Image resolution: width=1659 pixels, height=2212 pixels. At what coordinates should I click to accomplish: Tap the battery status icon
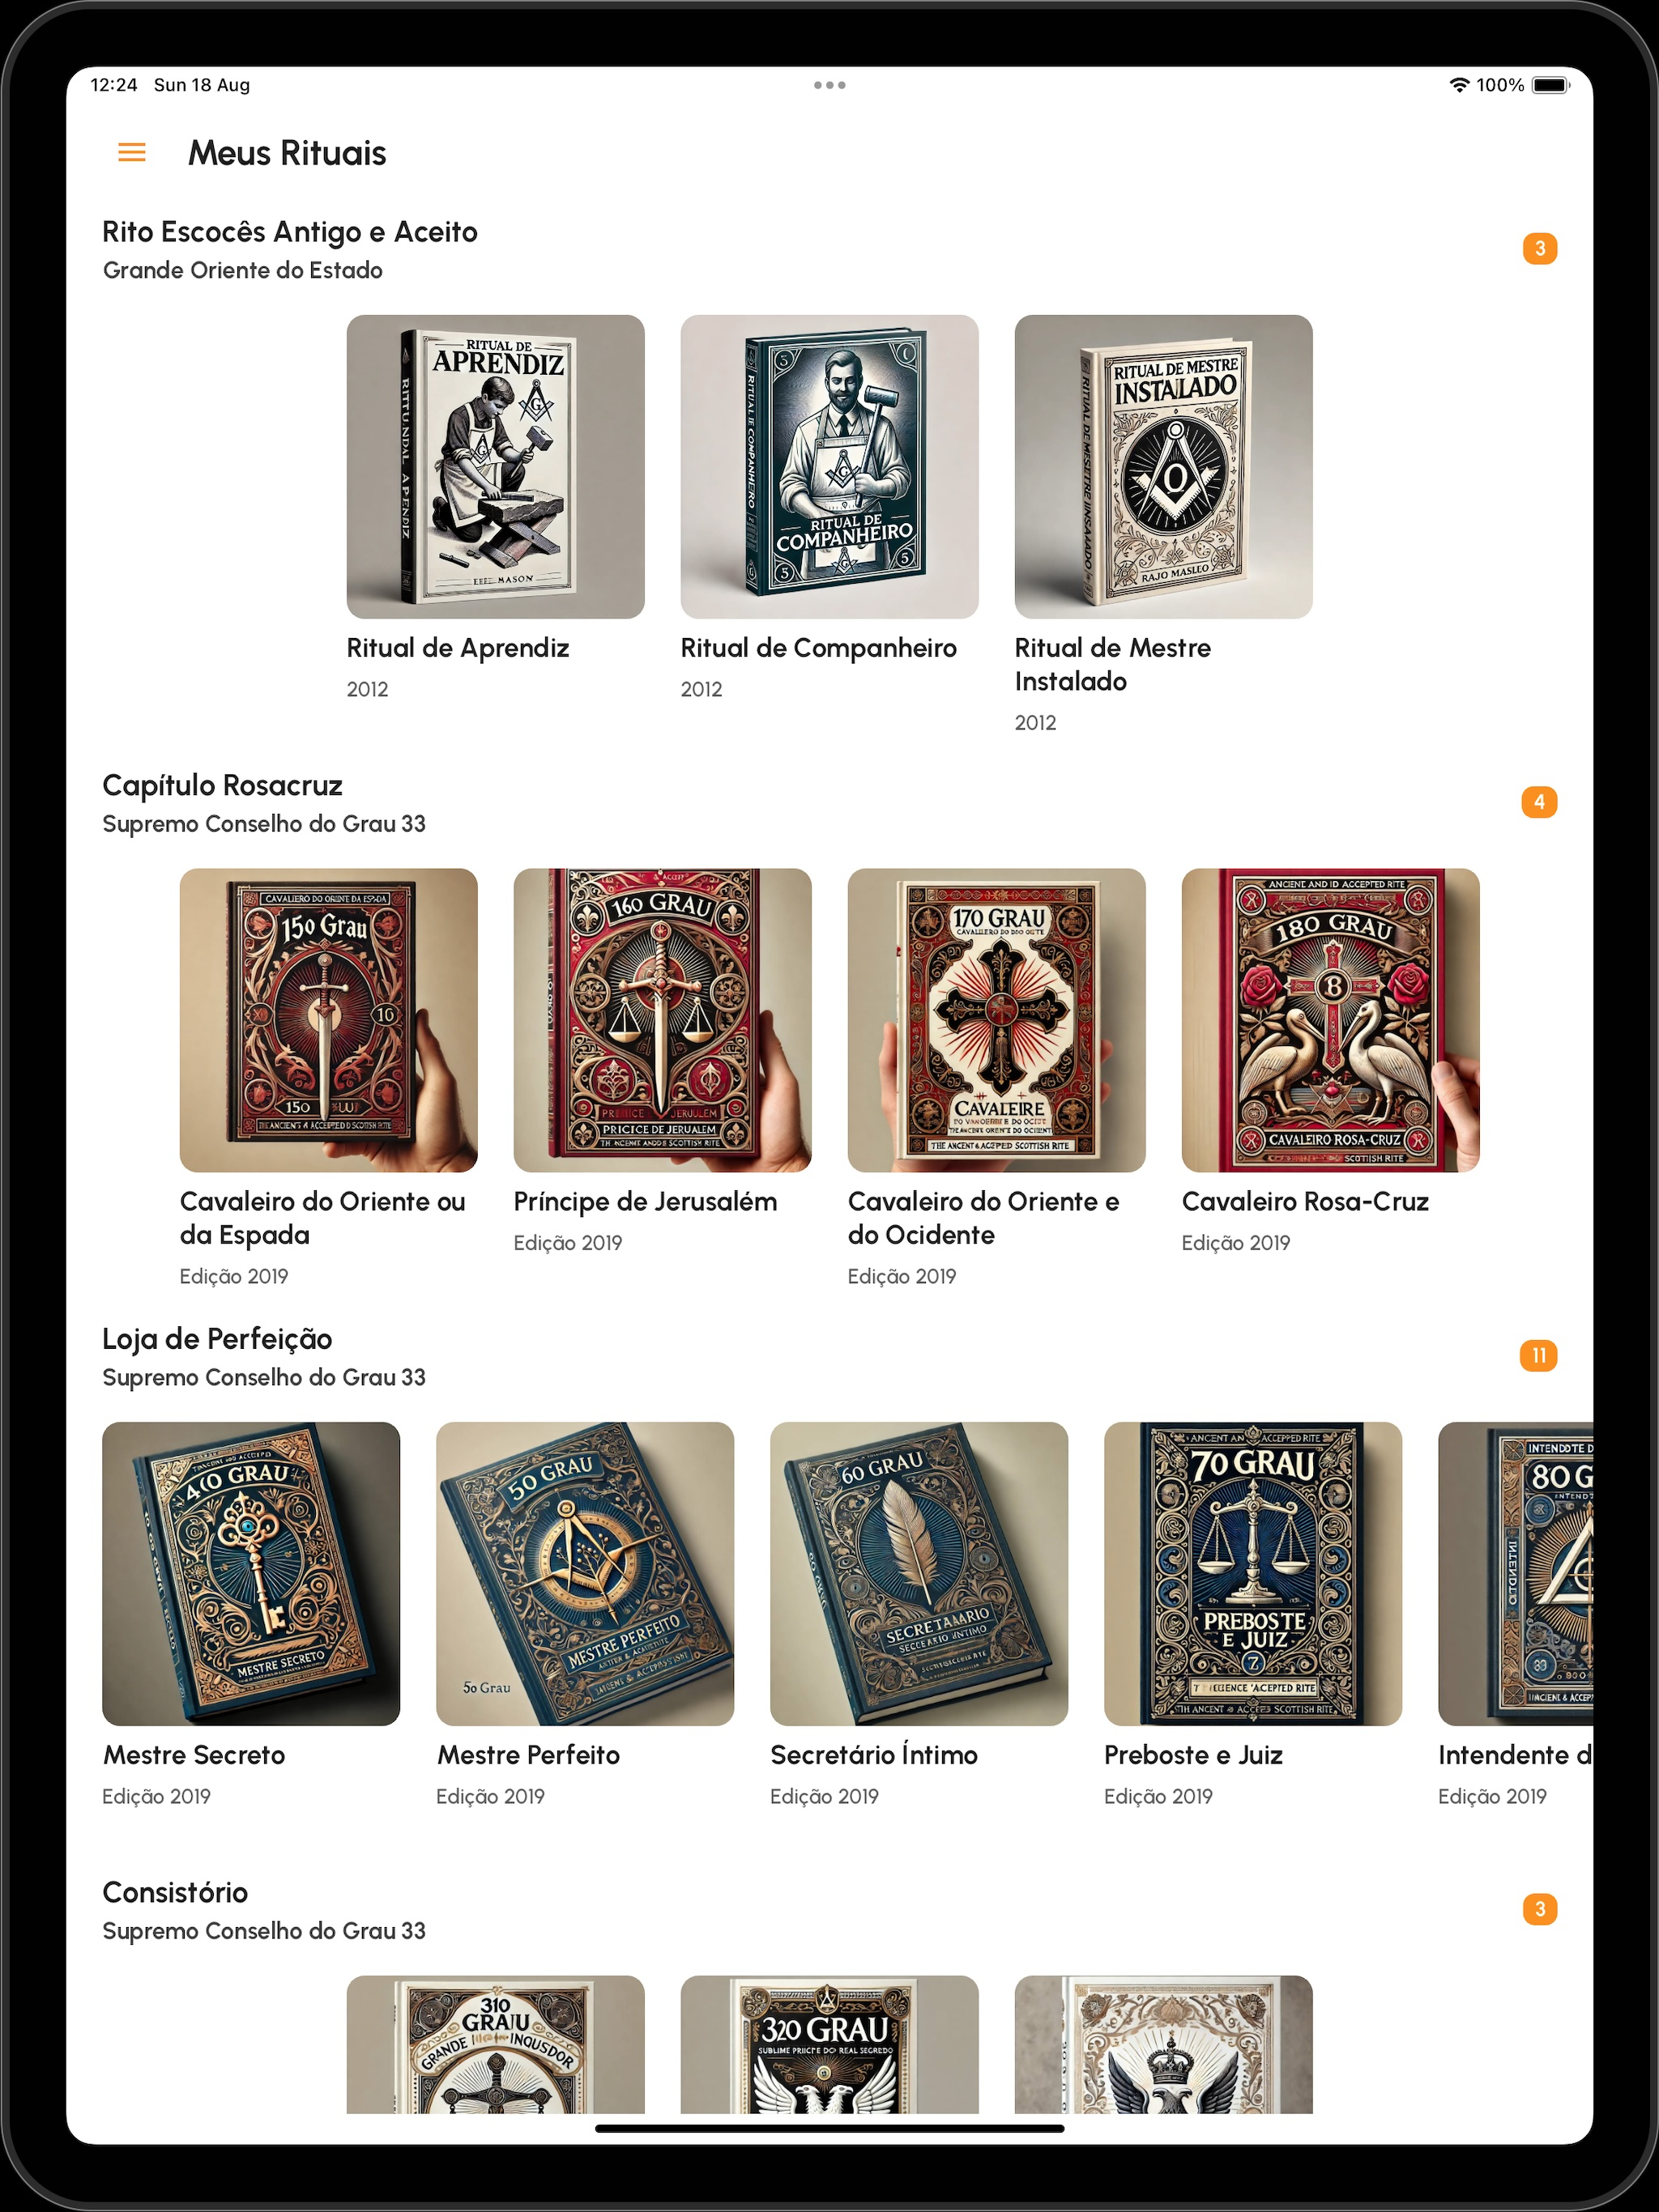pyautogui.click(x=1551, y=85)
